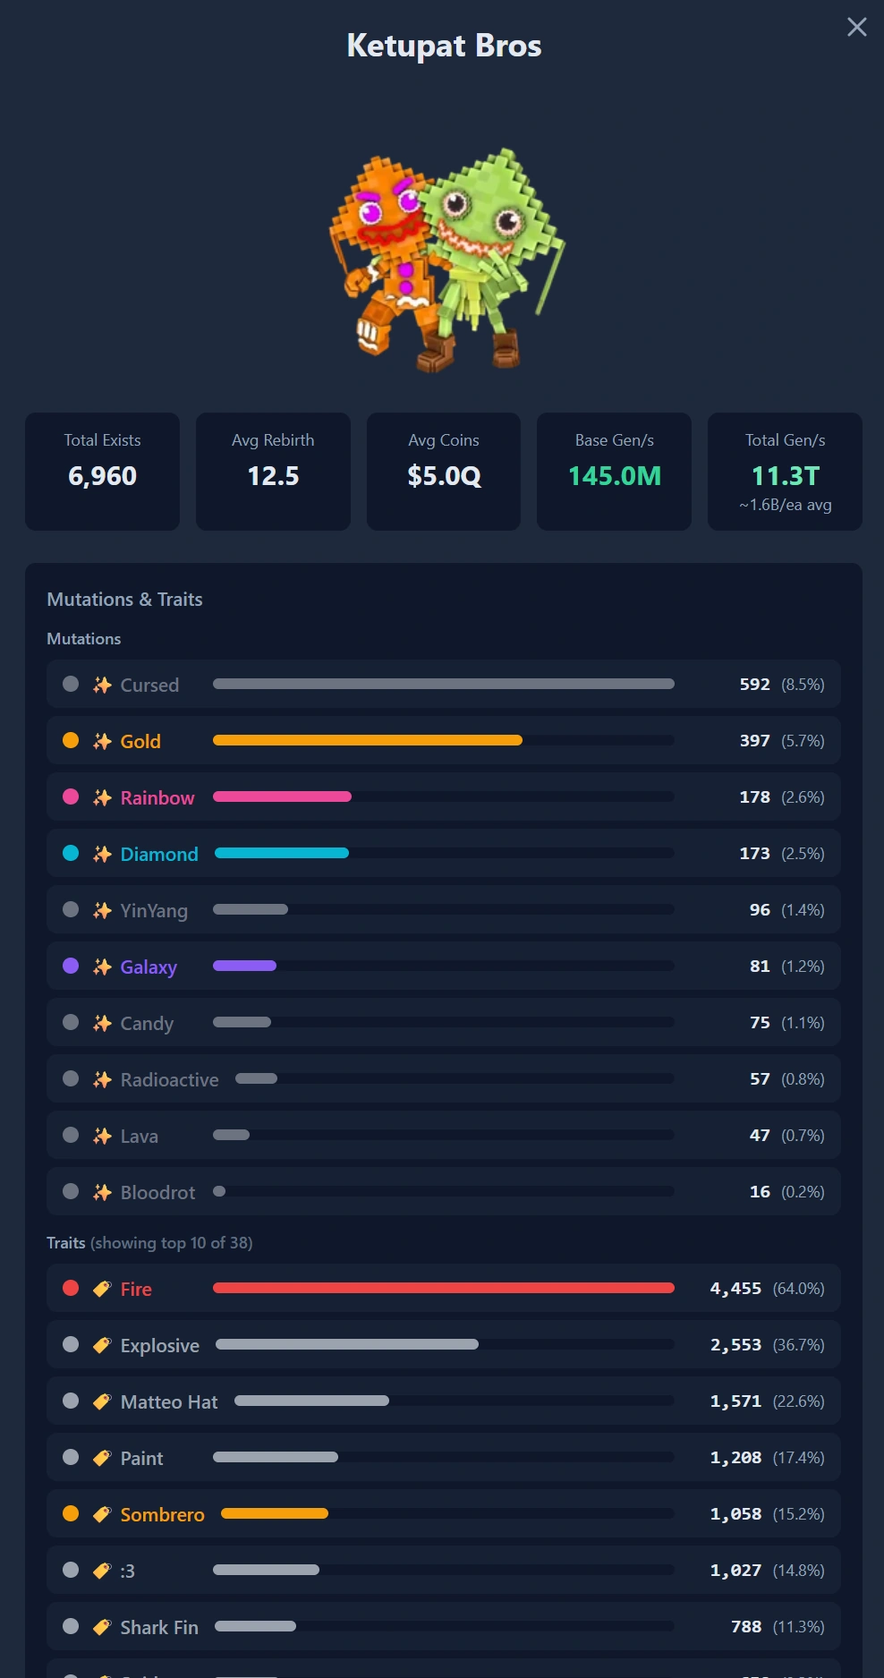This screenshot has height=1678, width=884.
Task: Click the red Fire color dot
Action: pos(71,1288)
